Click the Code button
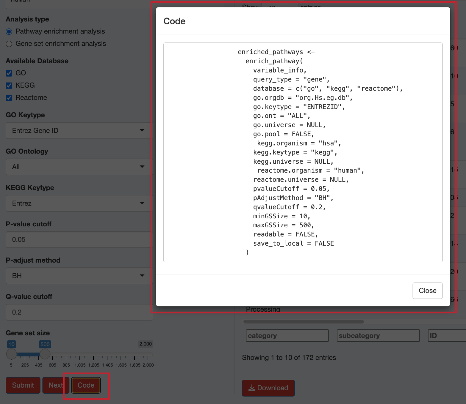 coord(86,385)
